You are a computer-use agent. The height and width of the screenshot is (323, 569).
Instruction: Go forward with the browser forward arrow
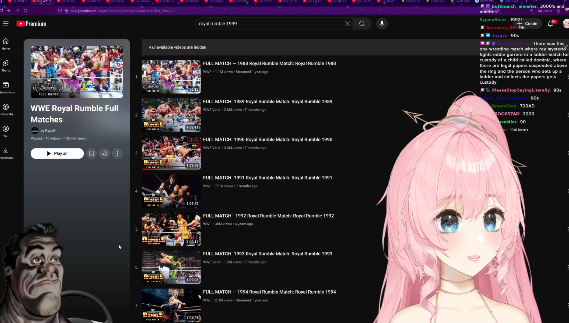tap(17, 11)
